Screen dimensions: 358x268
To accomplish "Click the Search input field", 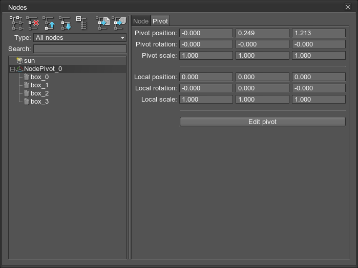I will 79,49.
